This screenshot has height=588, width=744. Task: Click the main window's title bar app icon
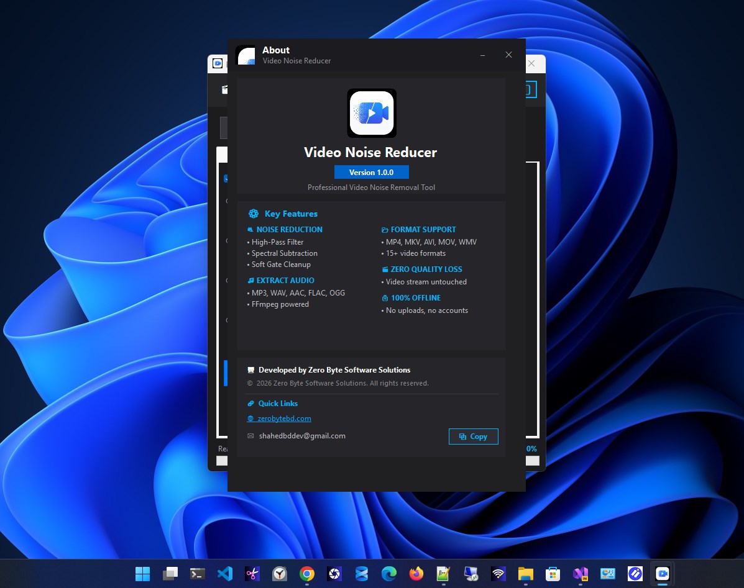pos(218,63)
